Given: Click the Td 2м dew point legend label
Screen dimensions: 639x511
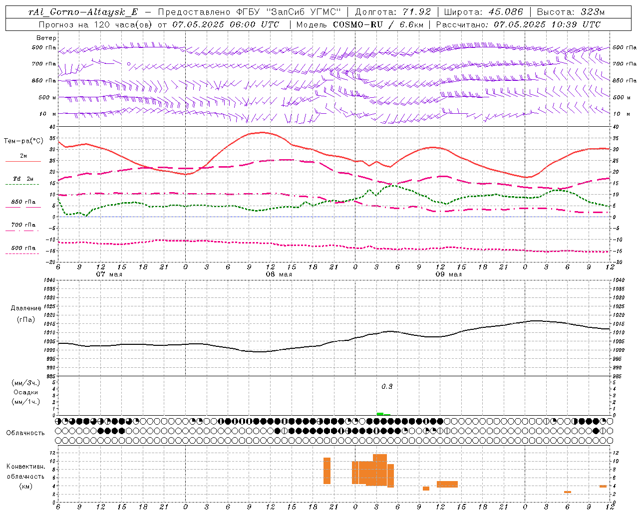Looking at the screenshot, I should [23, 179].
